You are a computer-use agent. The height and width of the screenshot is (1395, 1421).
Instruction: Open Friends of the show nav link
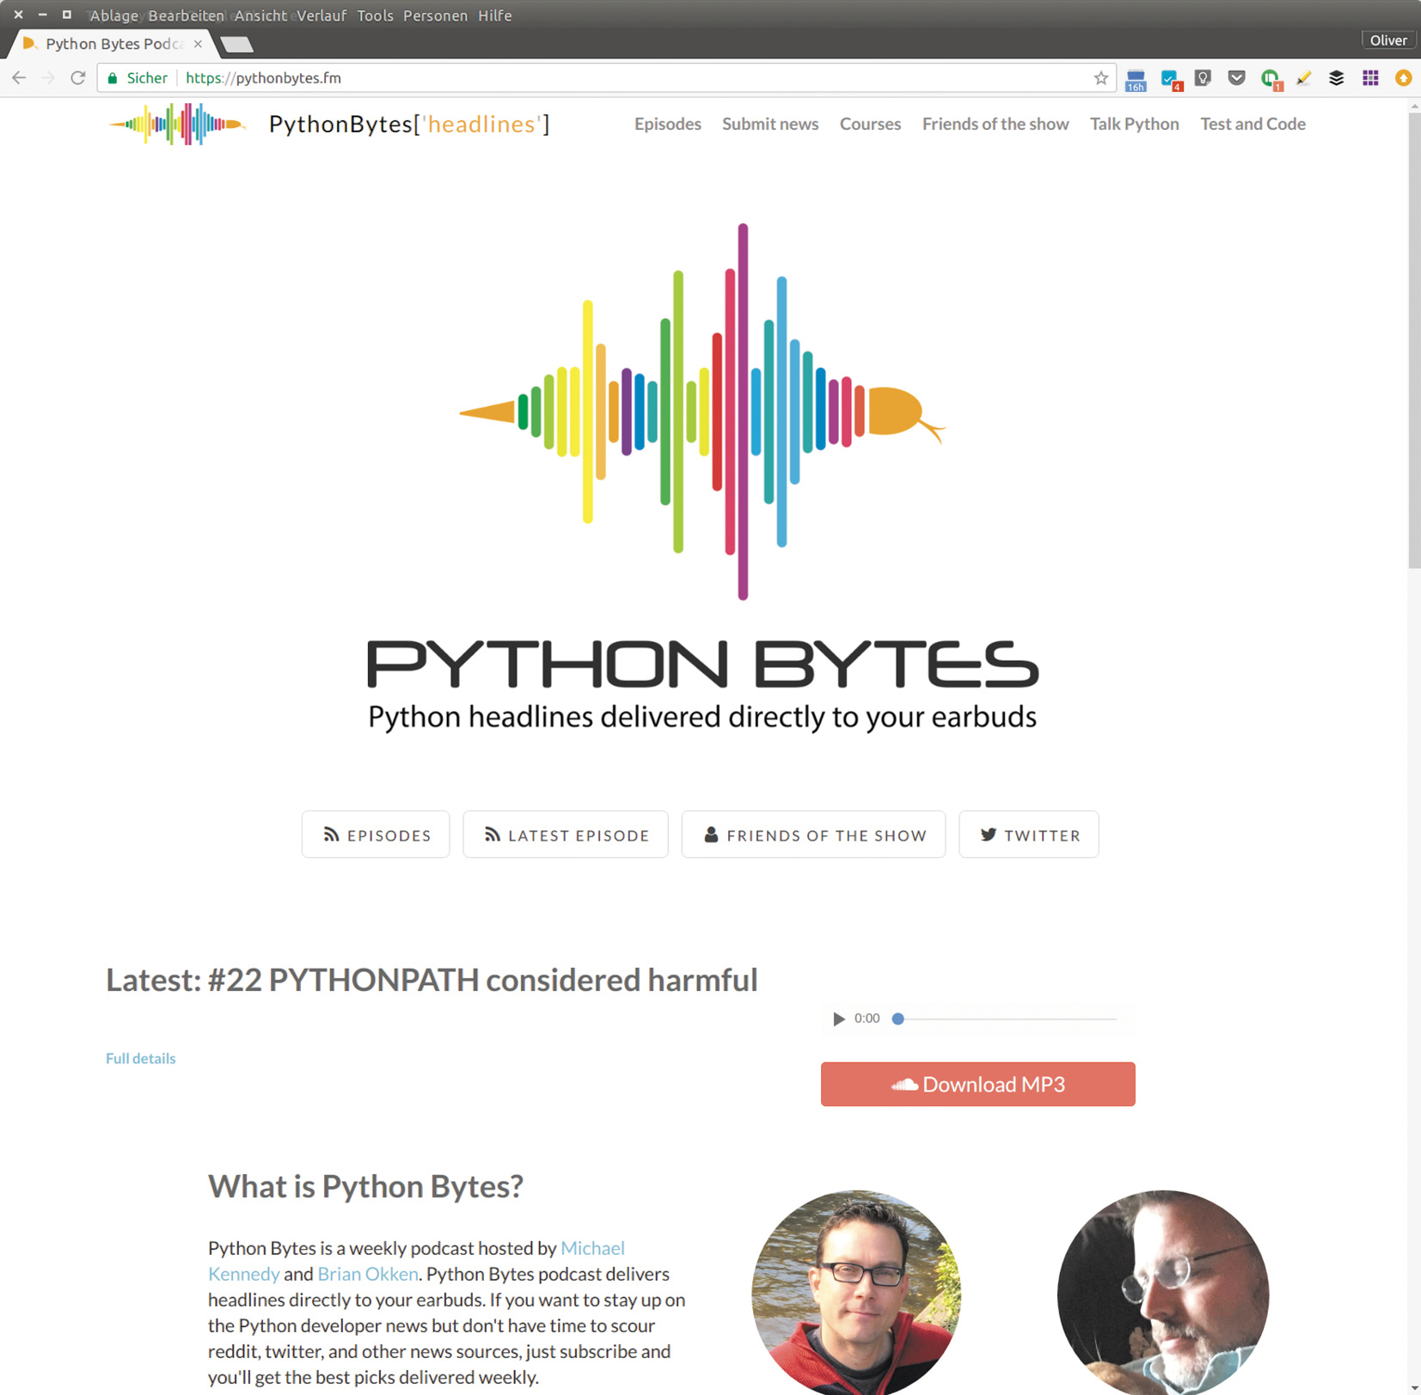[995, 124]
